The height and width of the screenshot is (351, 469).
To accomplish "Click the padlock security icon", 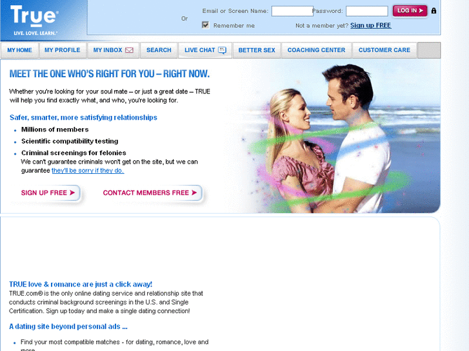I will coord(434,11).
